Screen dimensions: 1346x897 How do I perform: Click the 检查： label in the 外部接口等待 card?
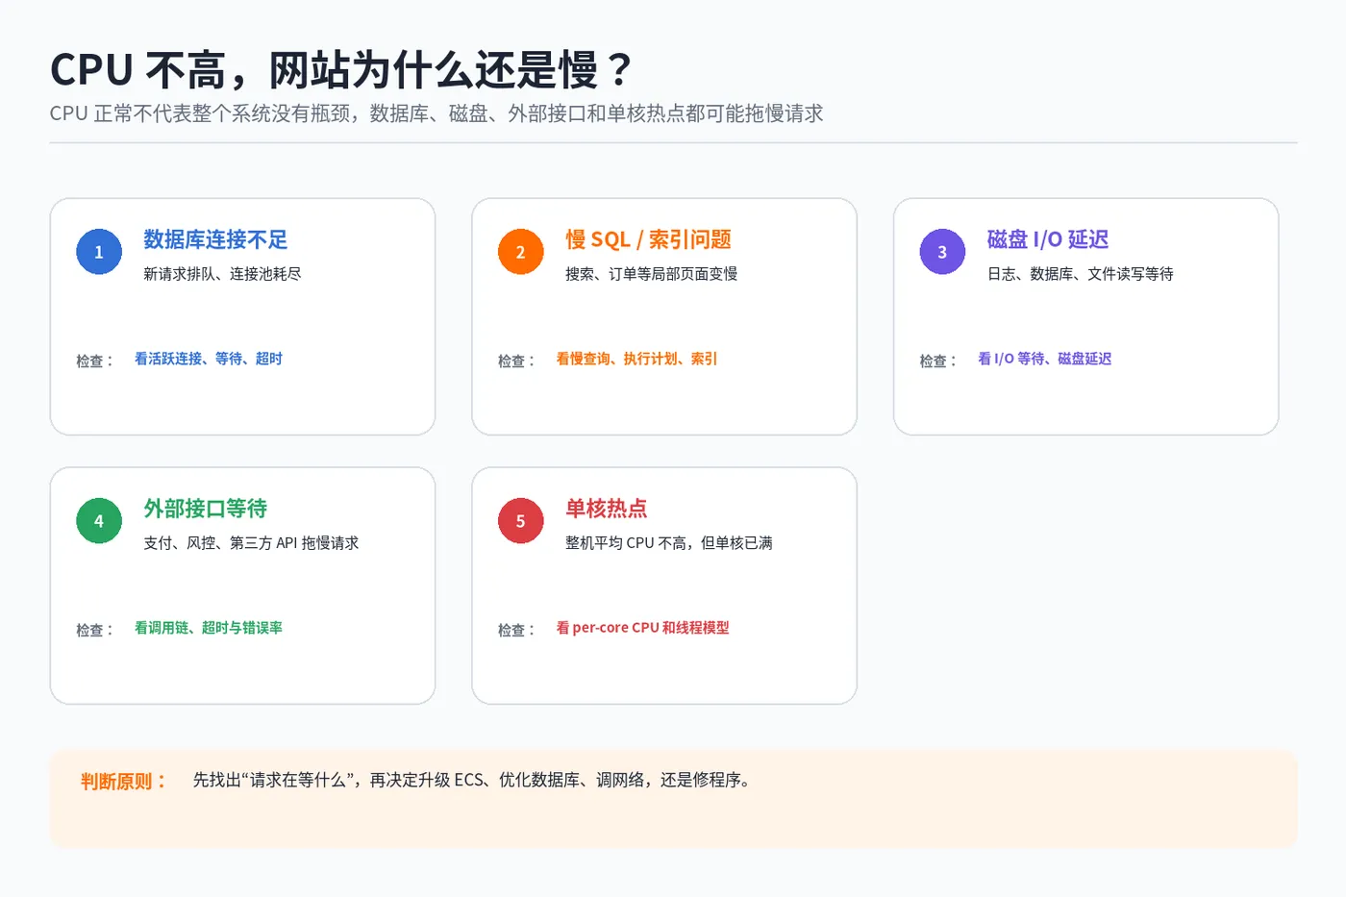96,630
